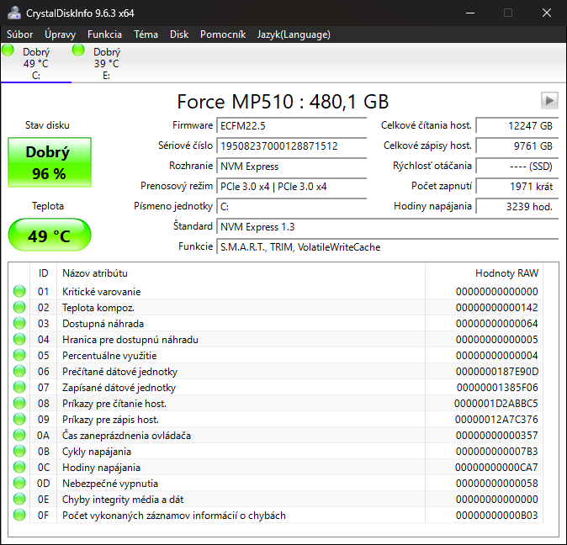The width and height of the screenshot is (567, 545).
Task: Open the Úpravy menu
Action: 60,34
